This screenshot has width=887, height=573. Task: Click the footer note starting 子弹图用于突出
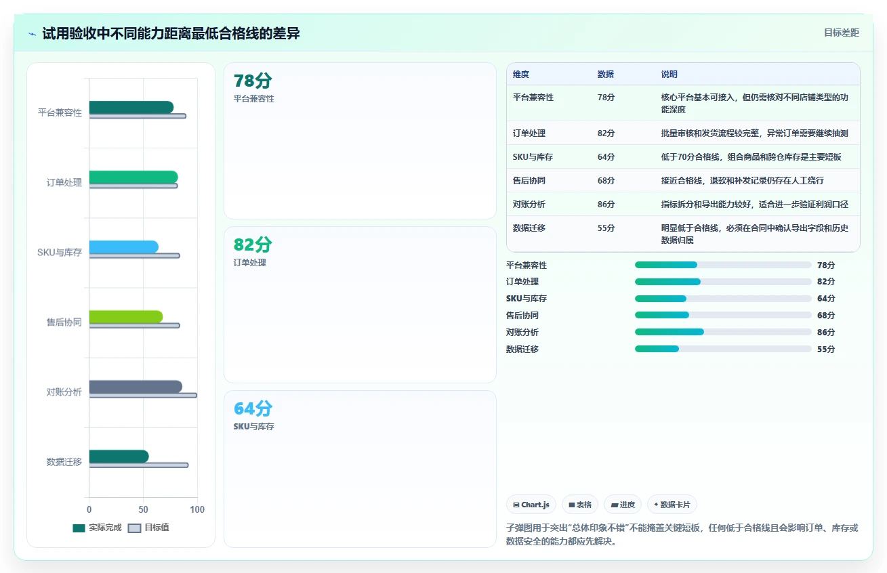[682, 534]
